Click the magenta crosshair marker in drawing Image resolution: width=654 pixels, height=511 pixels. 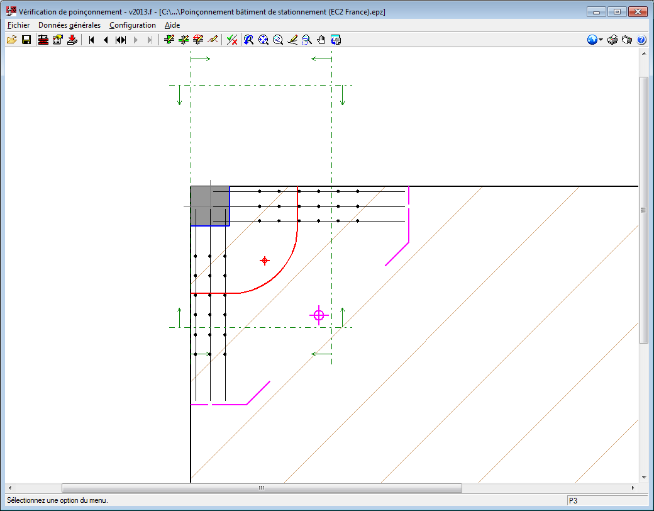[319, 315]
